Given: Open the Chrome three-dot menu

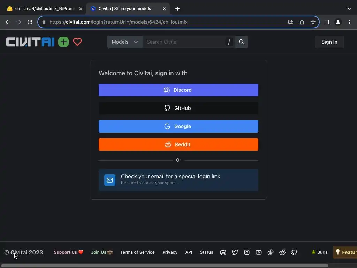Looking at the screenshot, I should [x=349, y=22].
